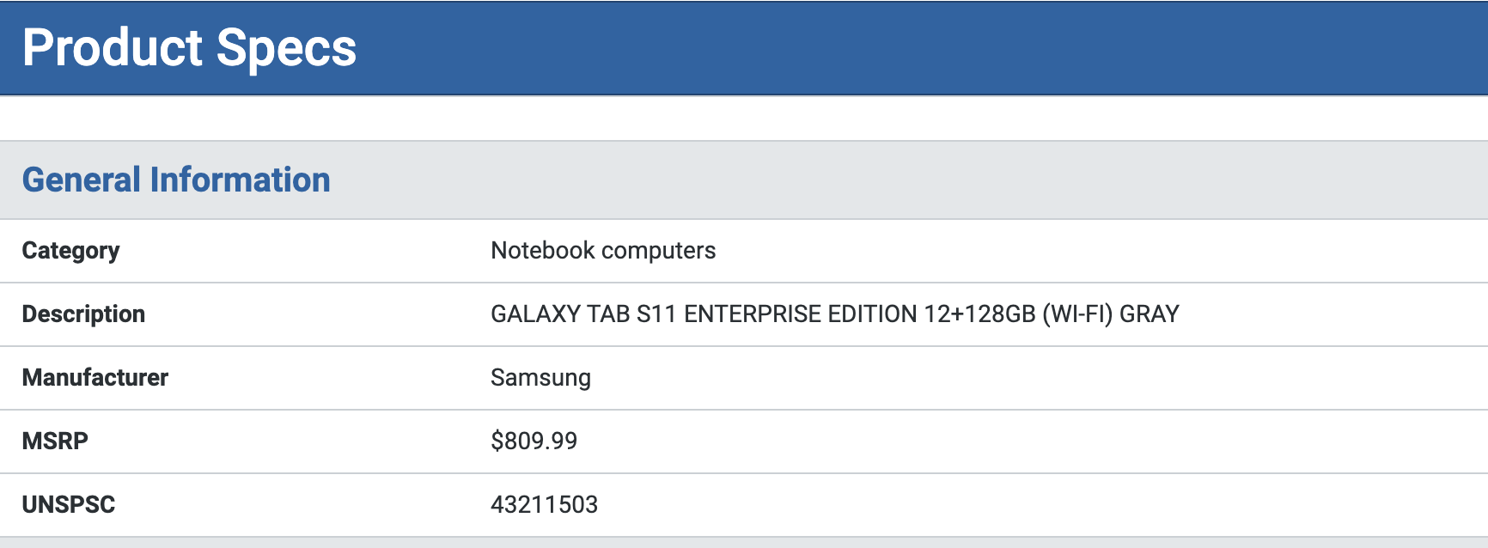Select the General Information section heading
This screenshot has height=548, width=1488.
coord(176,180)
